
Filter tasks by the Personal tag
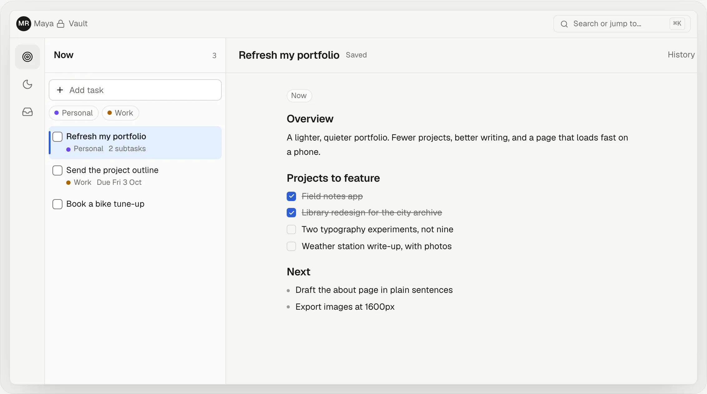pyautogui.click(x=74, y=113)
